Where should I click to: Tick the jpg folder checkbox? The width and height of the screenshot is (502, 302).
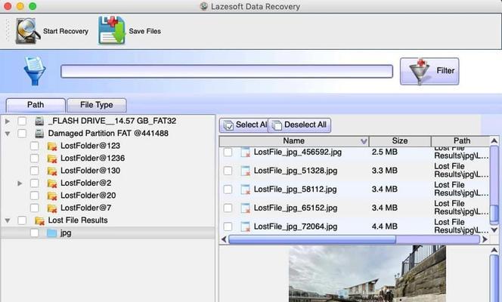35,233
